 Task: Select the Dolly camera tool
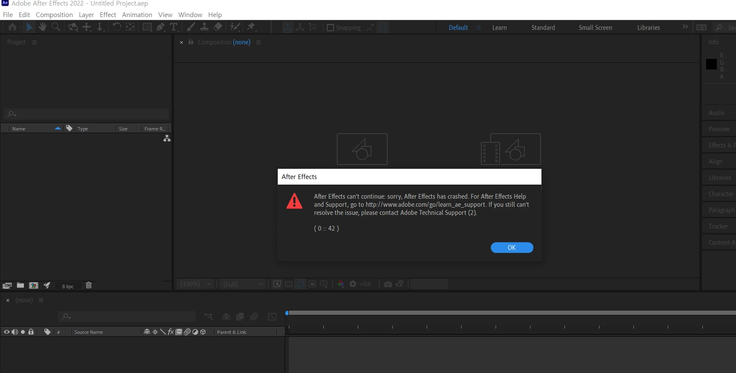coord(100,27)
